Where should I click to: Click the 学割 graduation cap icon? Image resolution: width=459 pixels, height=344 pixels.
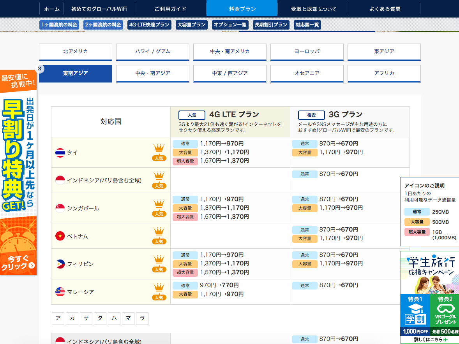[415, 314]
